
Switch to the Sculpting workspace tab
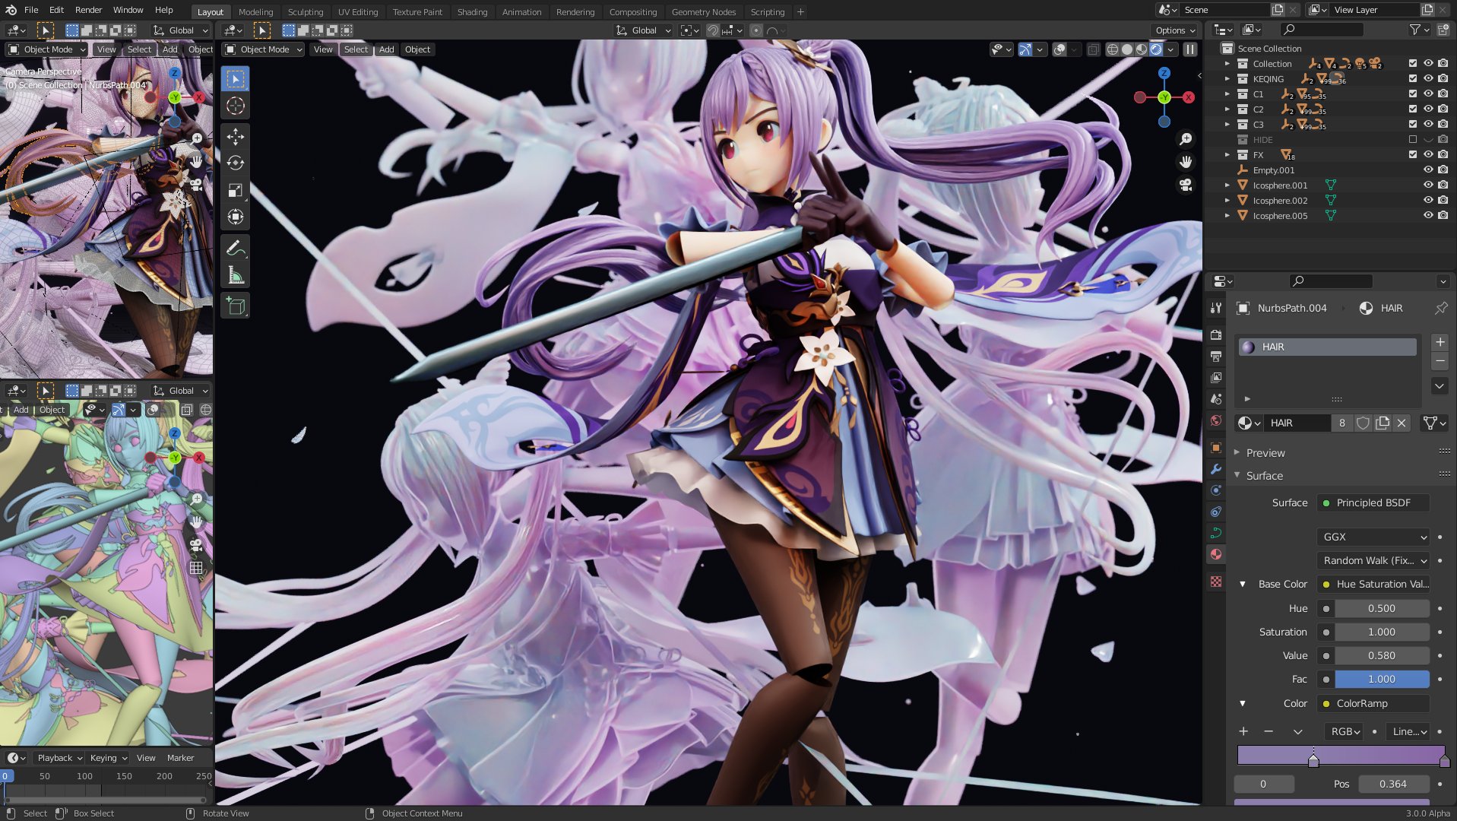click(305, 12)
